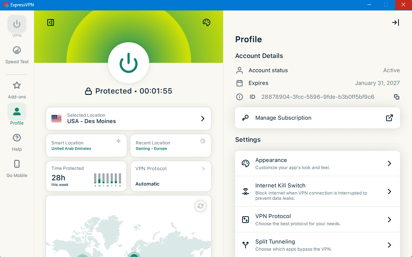Viewport: 412px width, 257px height.
Task: Expand Appearance with its chevron arrow
Action: click(x=390, y=163)
